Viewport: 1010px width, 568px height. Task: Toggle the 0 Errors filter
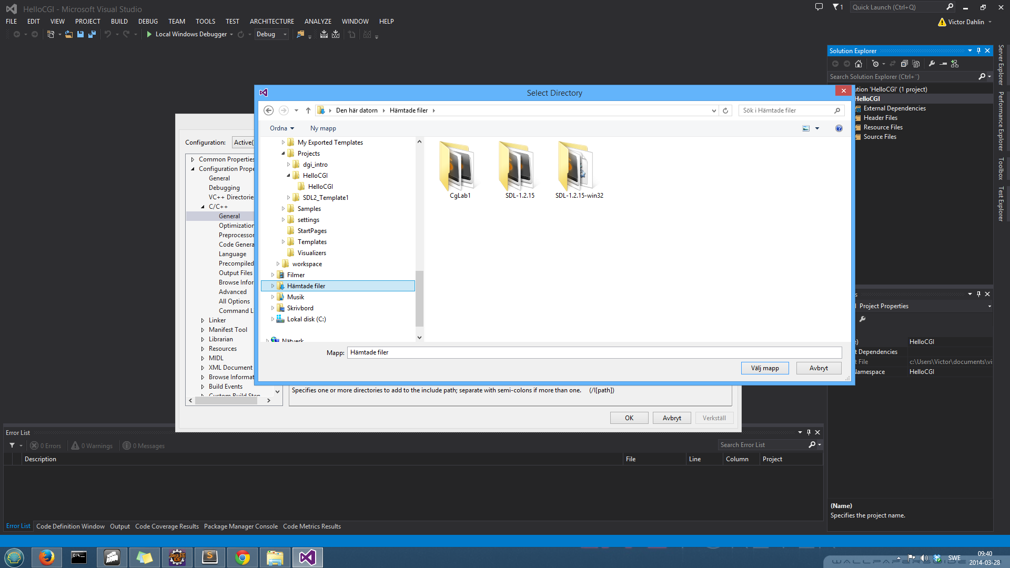pyautogui.click(x=46, y=446)
